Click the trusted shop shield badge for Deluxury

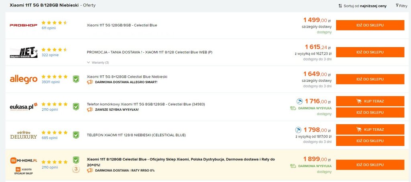[x=76, y=135]
